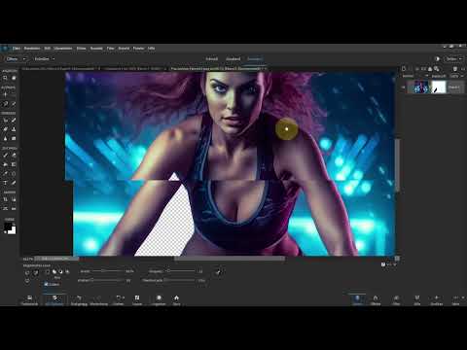
Task: Select the Red Eye Removal tool
Action: [x=5, y=121]
